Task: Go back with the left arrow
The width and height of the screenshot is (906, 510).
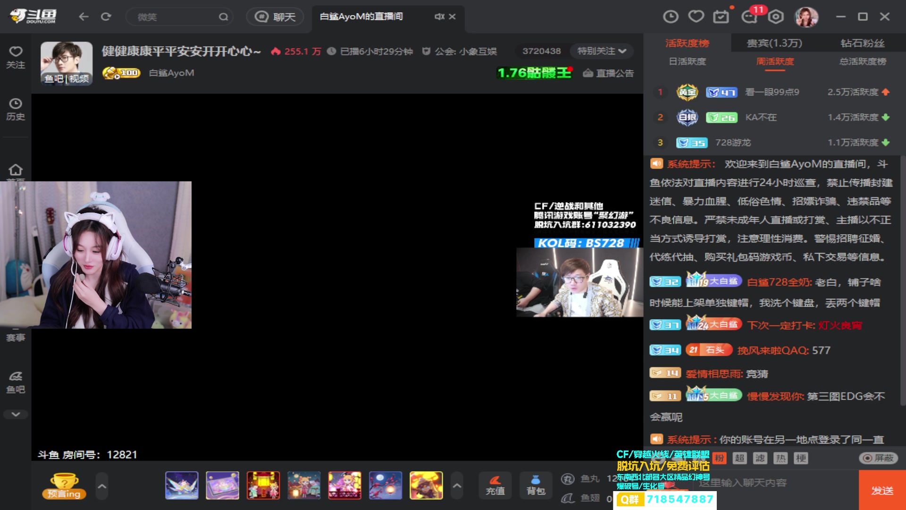Action: pyautogui.click(x=84, y=17)
